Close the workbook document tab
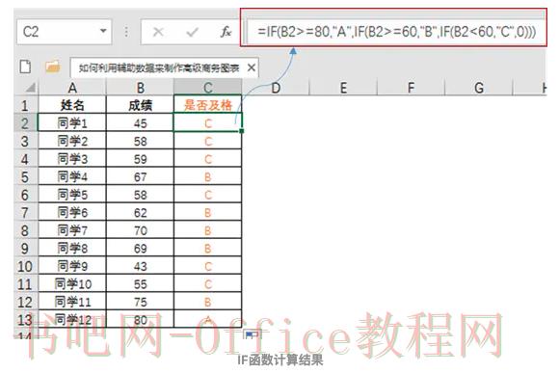The width and height of the screenshot is (559, 373). 252,67
